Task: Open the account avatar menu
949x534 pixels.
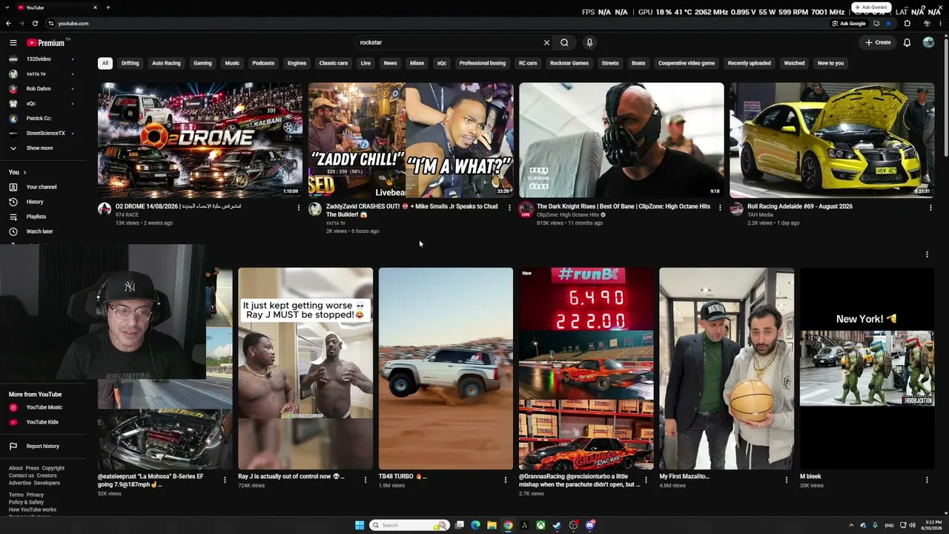Action: tap(928, 43)
